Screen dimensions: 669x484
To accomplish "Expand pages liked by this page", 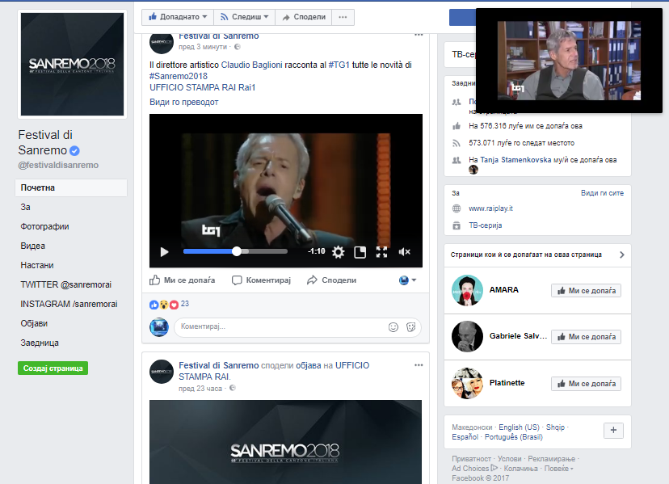I will (621, 255).
